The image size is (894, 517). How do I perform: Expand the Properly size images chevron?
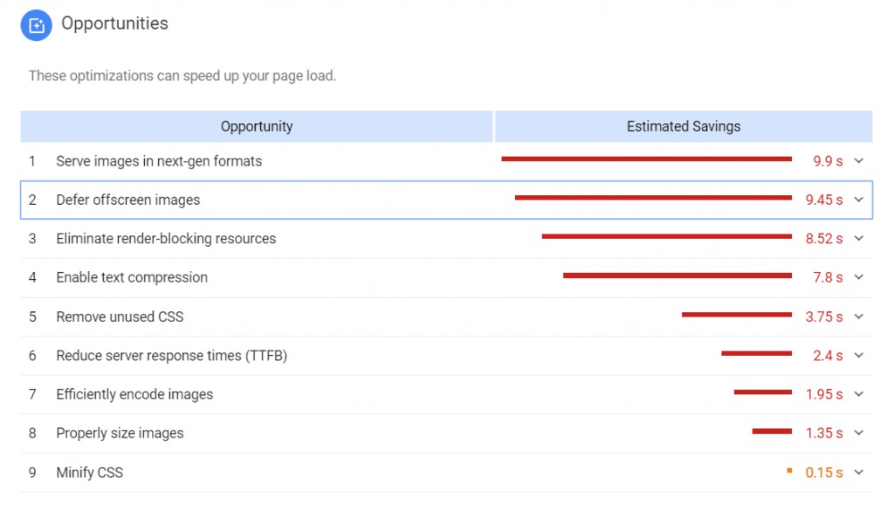[x=859, y=432]
